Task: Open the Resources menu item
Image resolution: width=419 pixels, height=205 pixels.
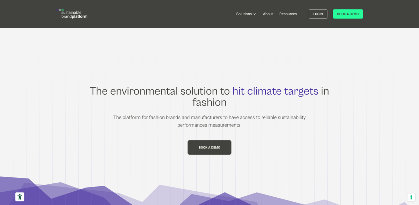Action: click(288, 14)
